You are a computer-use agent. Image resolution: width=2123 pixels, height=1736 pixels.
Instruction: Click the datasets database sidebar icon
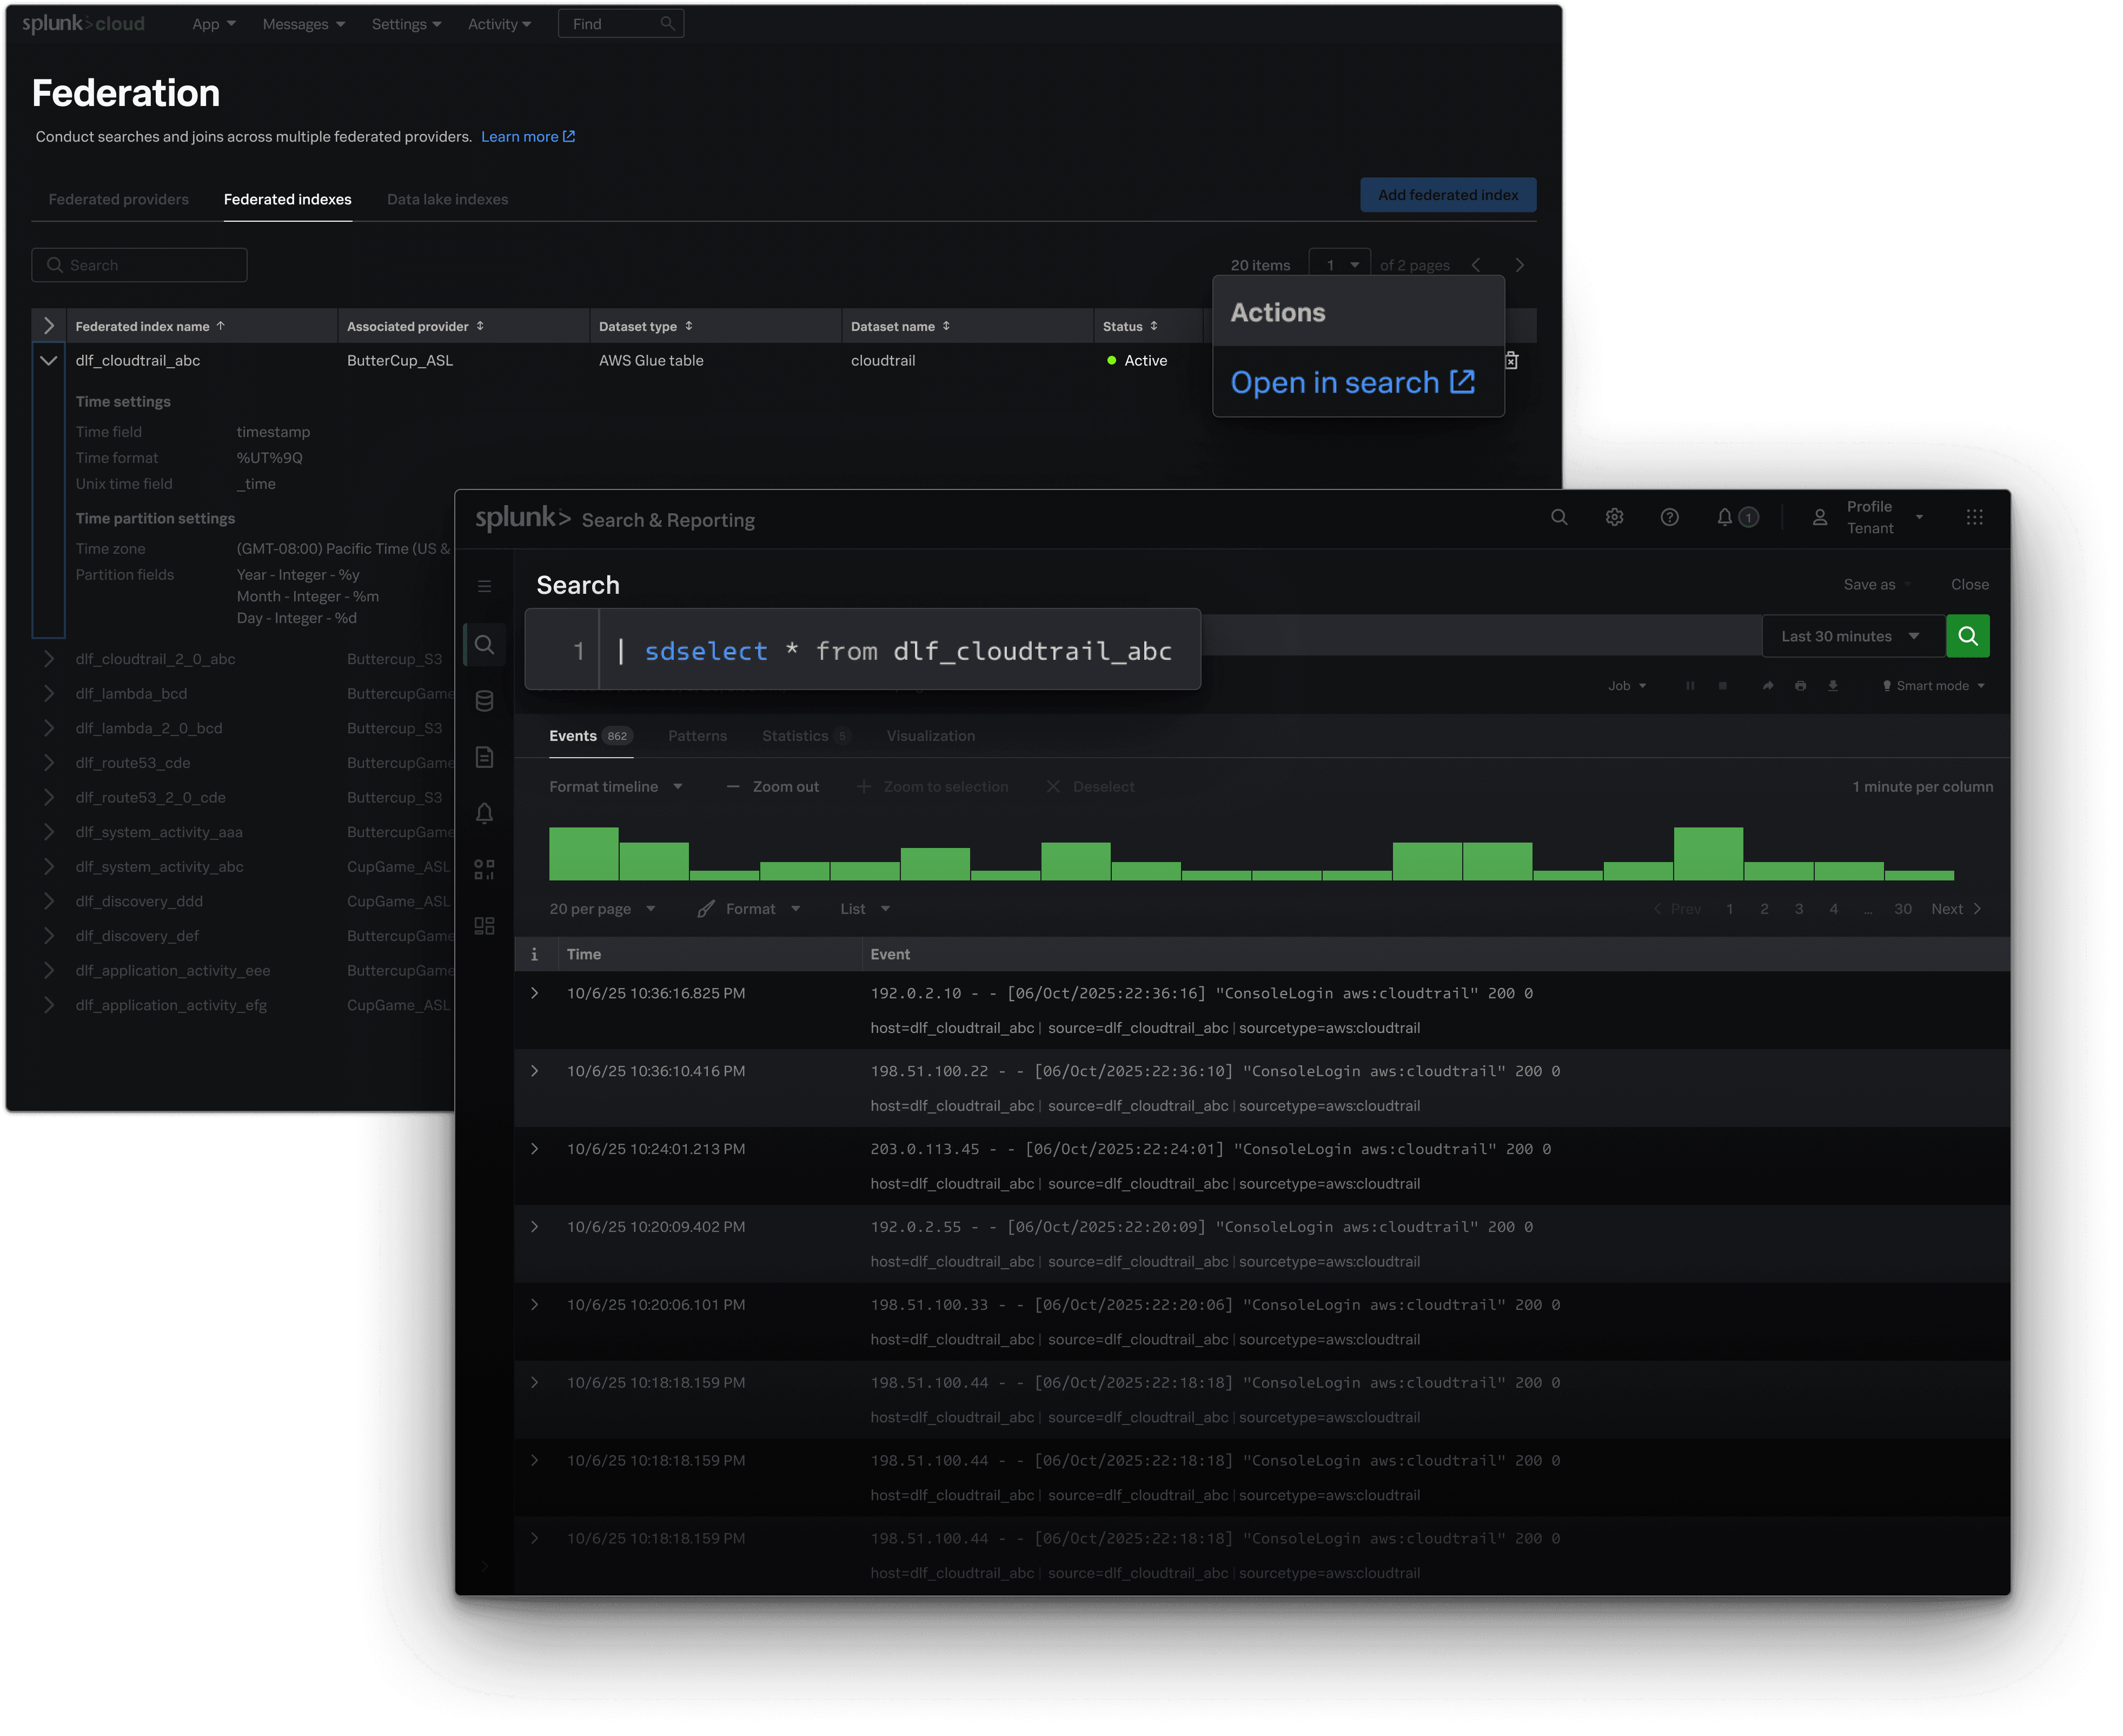pos(484,701)
